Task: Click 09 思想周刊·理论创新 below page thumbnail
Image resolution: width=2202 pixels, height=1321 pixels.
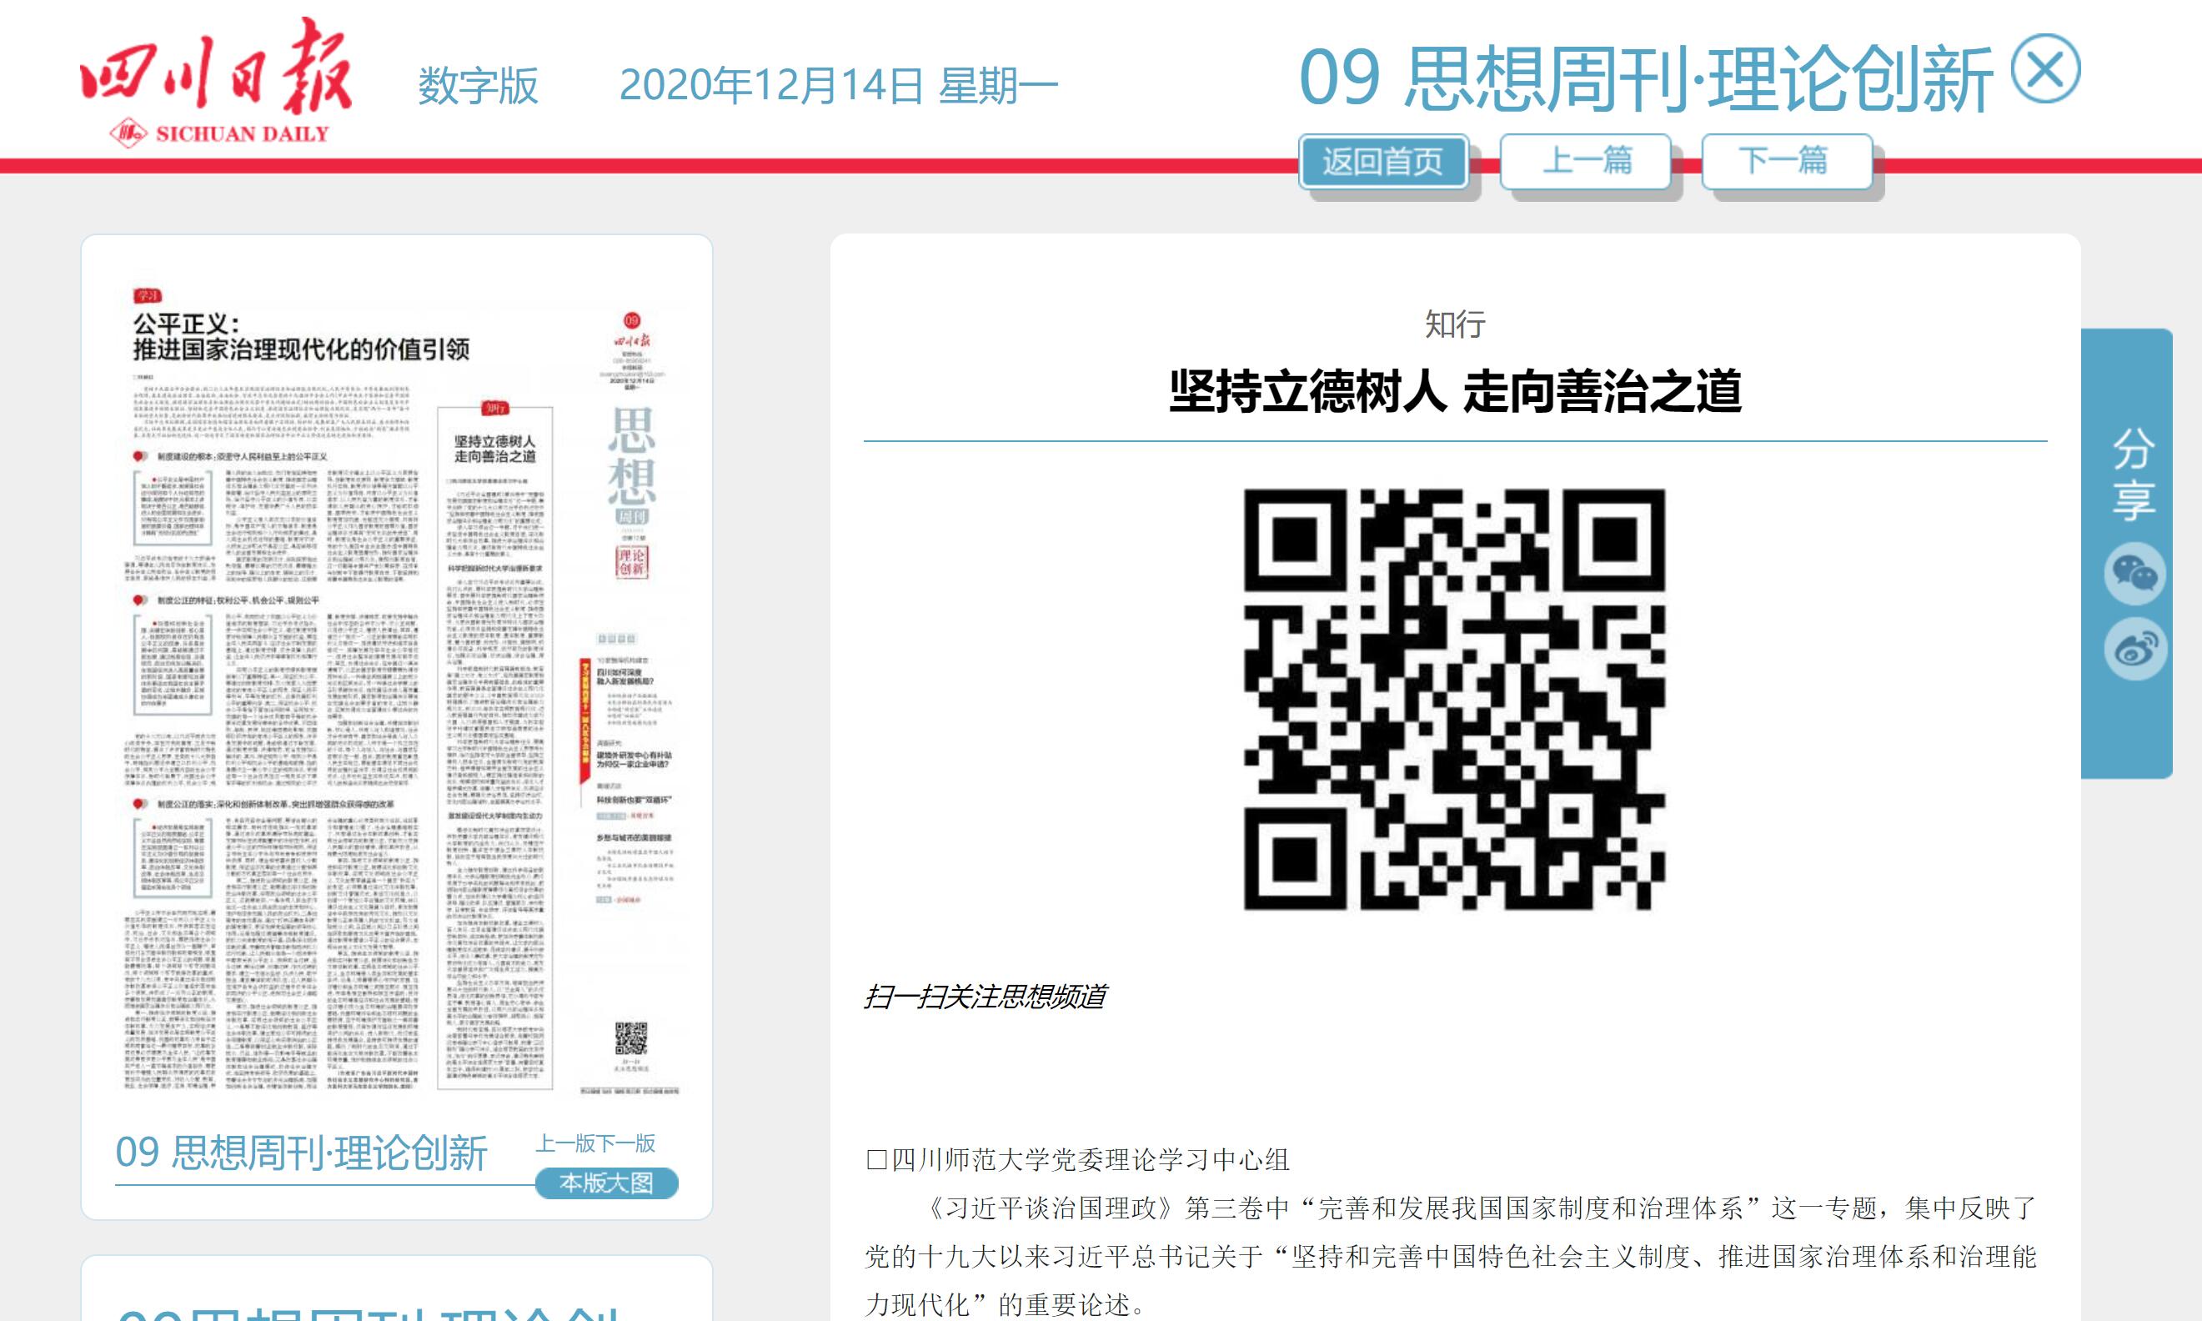Action: coord(301,1152)
